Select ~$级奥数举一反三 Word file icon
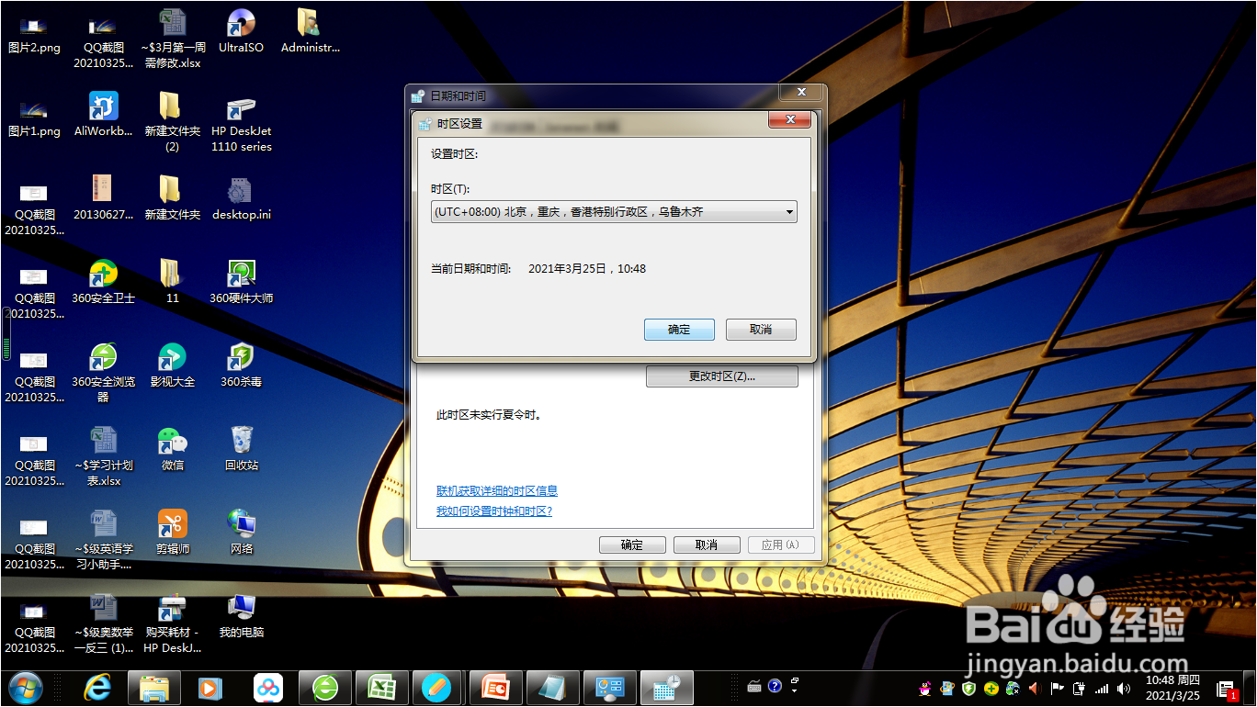 (104, 623)
